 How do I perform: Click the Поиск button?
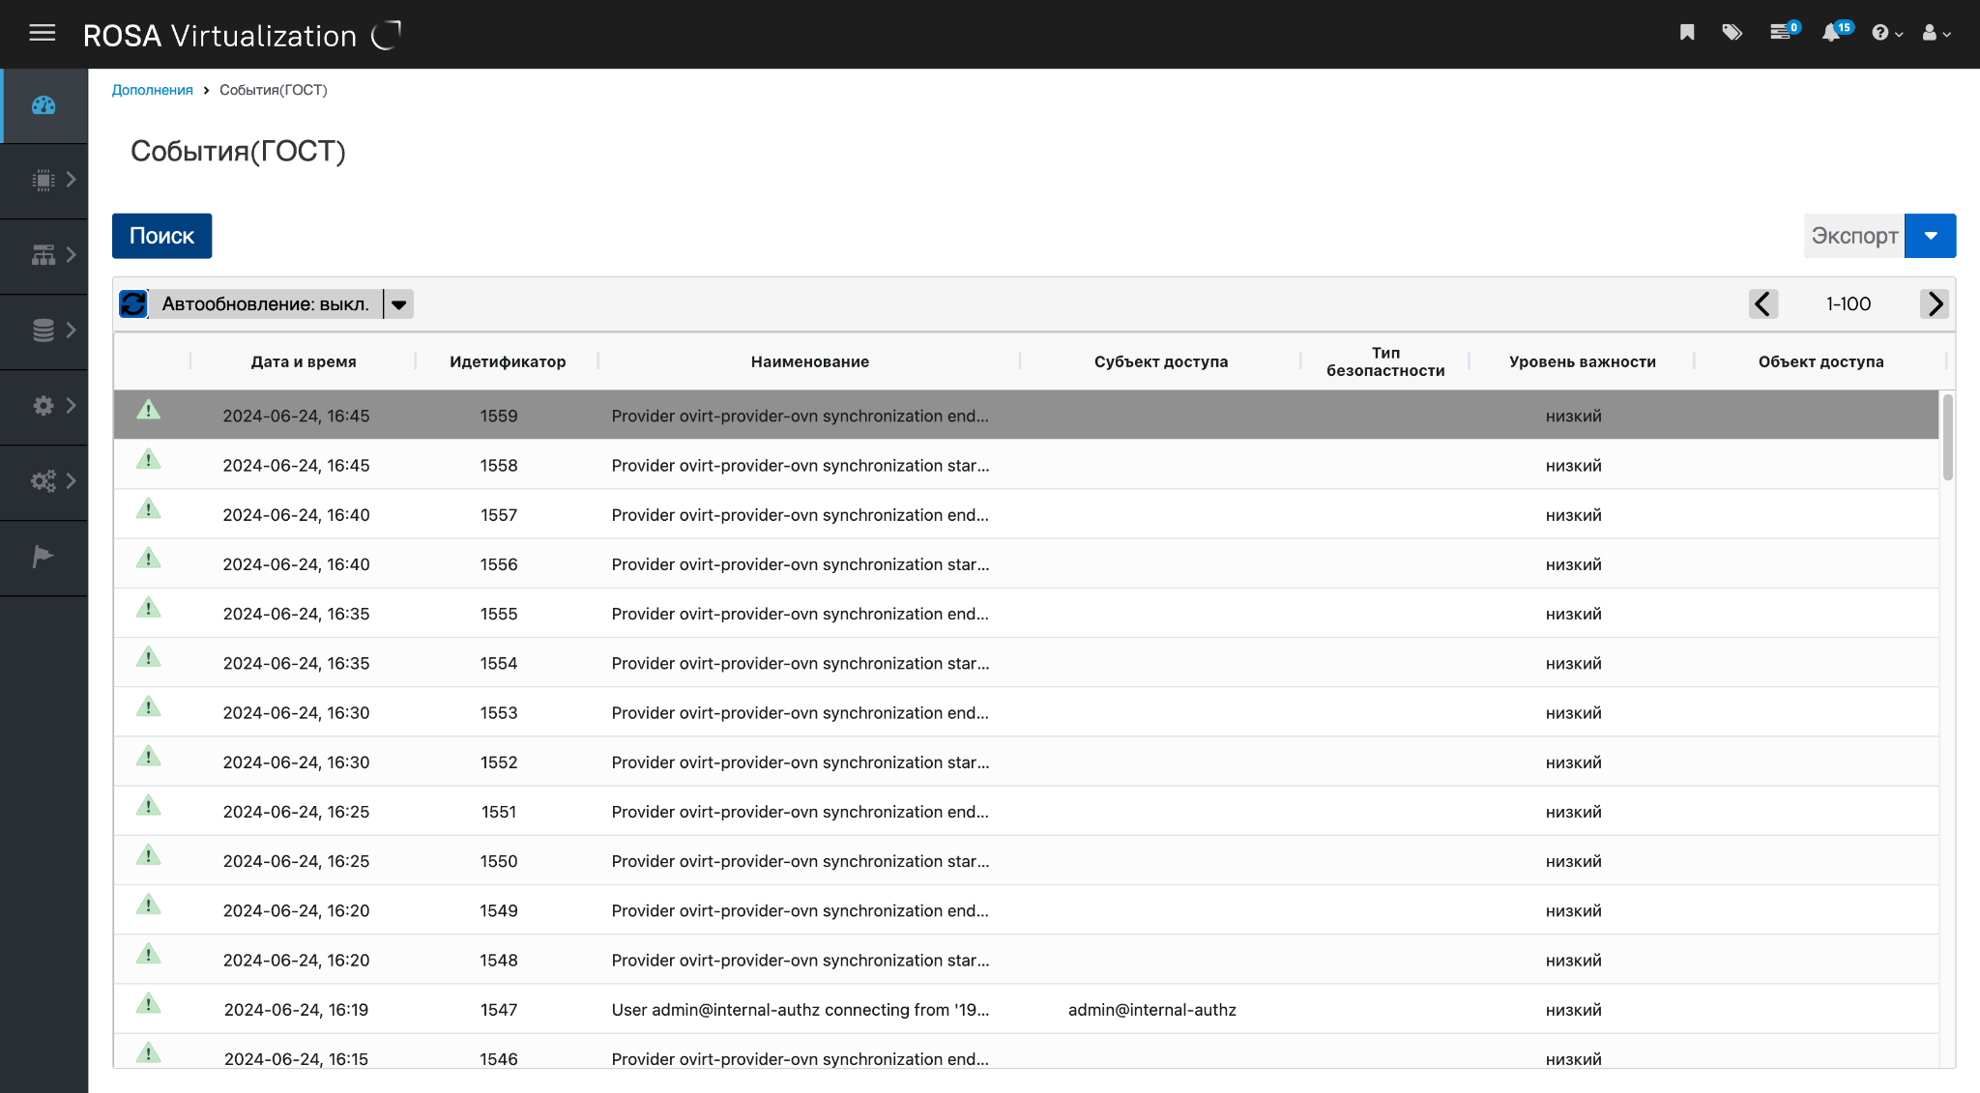click(x=161, y=236)
